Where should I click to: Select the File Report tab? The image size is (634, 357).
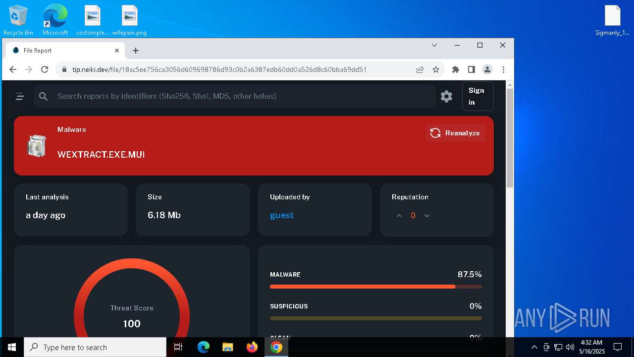pos(66,51)
